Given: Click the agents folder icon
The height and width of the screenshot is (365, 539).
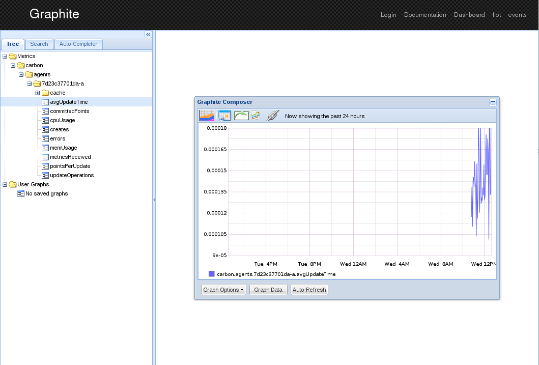Looking at the screenshot, I should click(29, 75).
